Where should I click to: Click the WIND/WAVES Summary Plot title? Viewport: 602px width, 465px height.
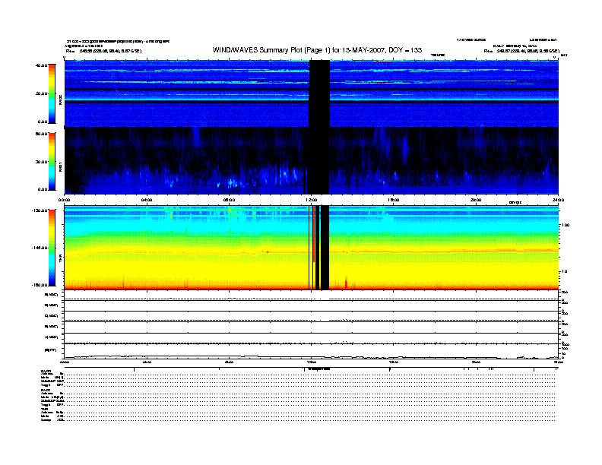tap(317, 50)
